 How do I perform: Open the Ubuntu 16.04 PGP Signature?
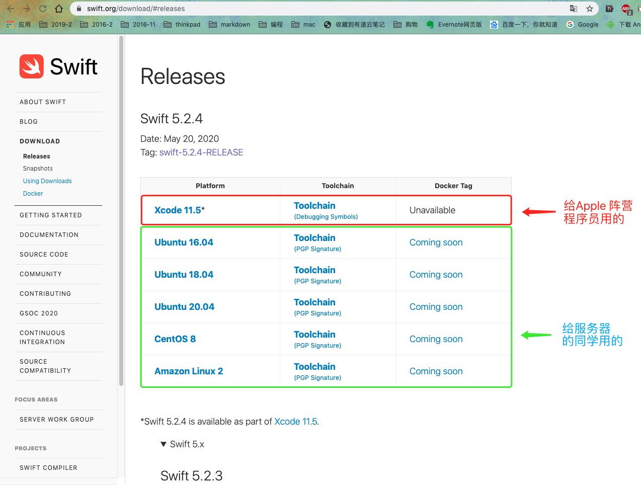pos(317,249)
